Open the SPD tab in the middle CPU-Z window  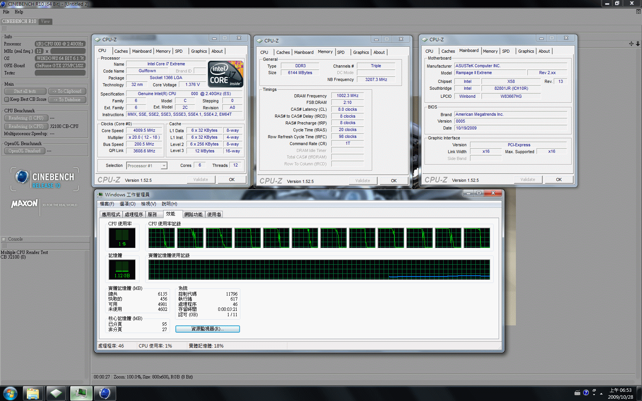341,52
